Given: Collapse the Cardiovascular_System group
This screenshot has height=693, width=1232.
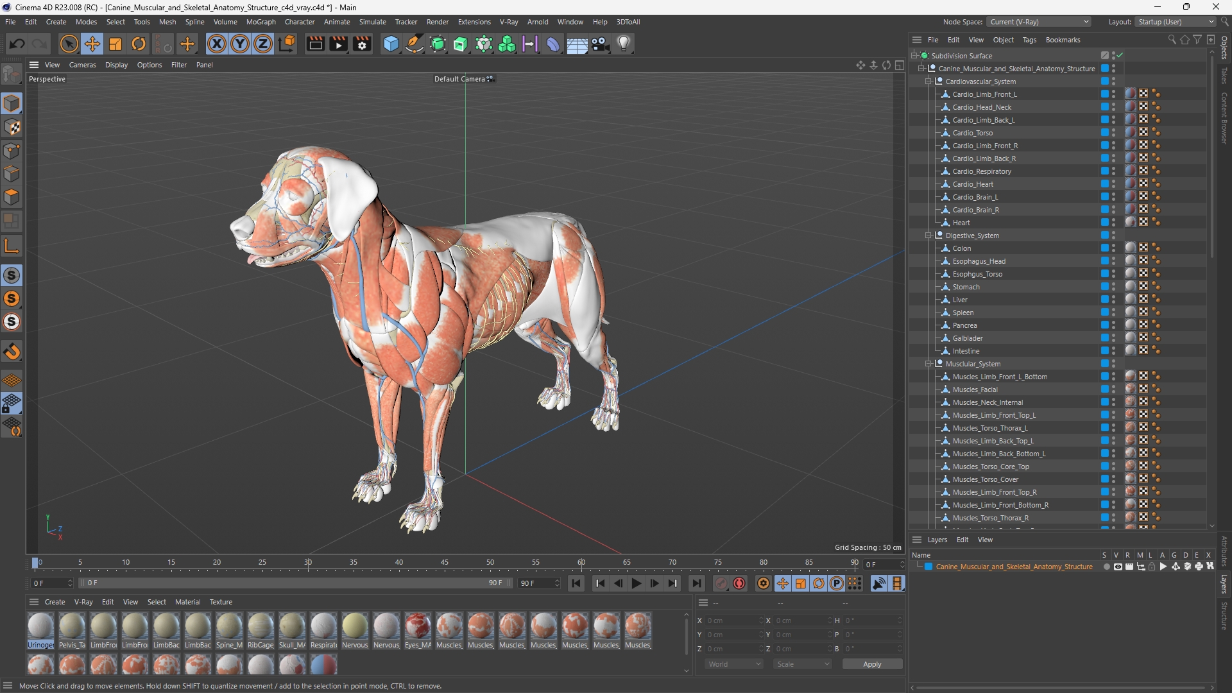Looking at the screenshot, I should 928,81.
